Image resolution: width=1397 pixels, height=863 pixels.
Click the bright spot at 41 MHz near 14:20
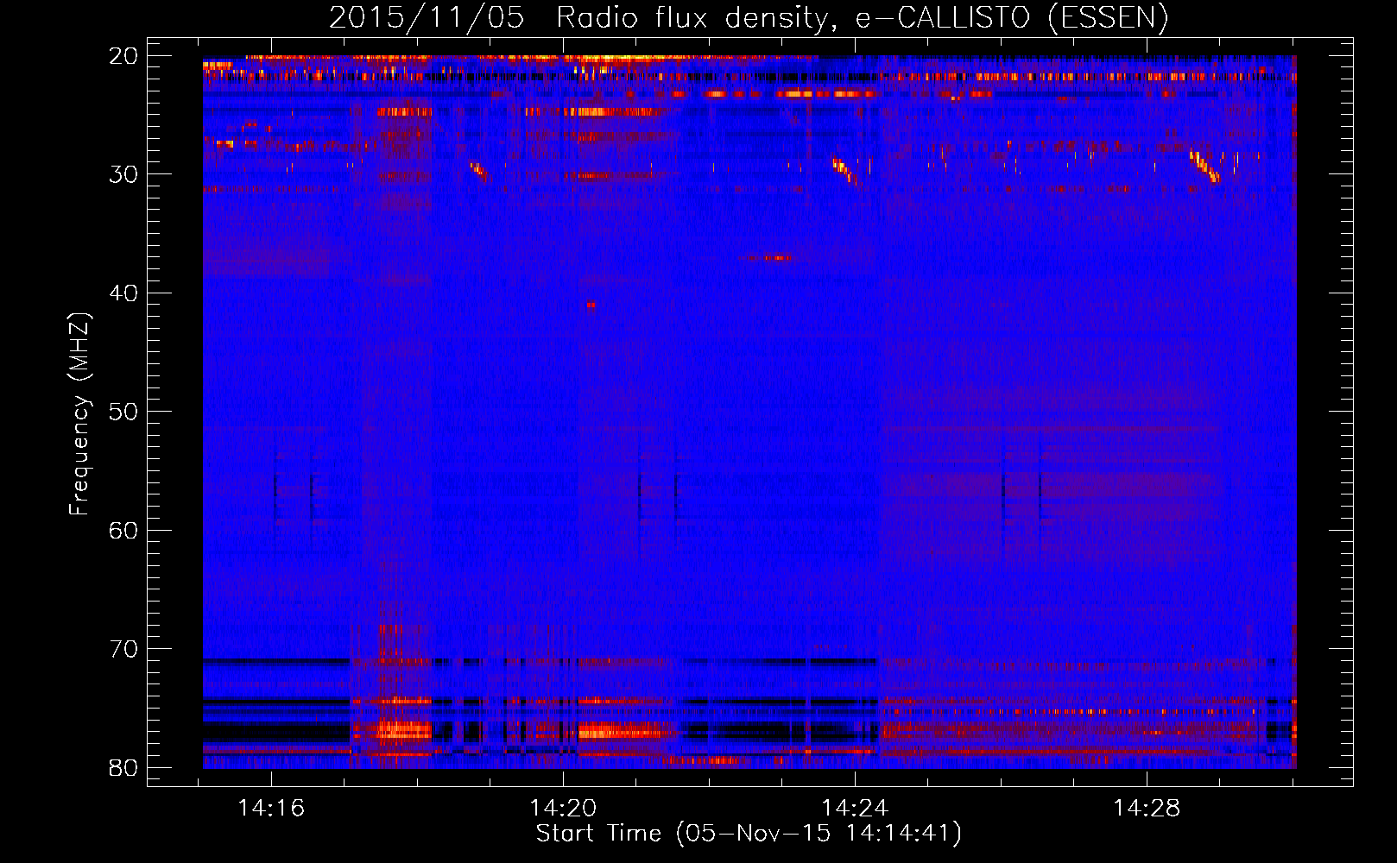(591, 305)
